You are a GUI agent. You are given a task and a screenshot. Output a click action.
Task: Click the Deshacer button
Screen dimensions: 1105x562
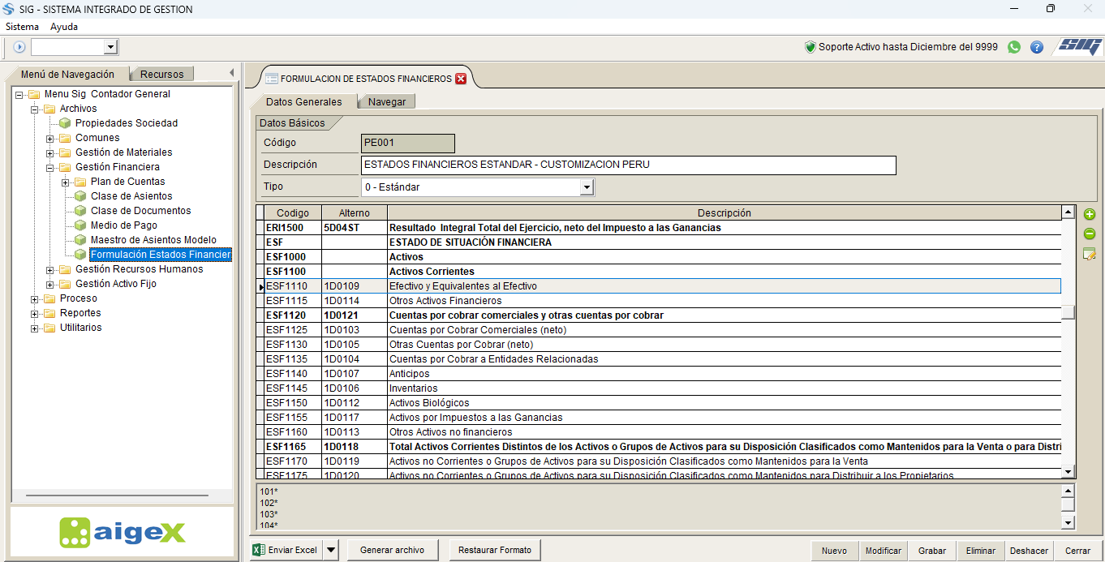tap(1029, 551)
